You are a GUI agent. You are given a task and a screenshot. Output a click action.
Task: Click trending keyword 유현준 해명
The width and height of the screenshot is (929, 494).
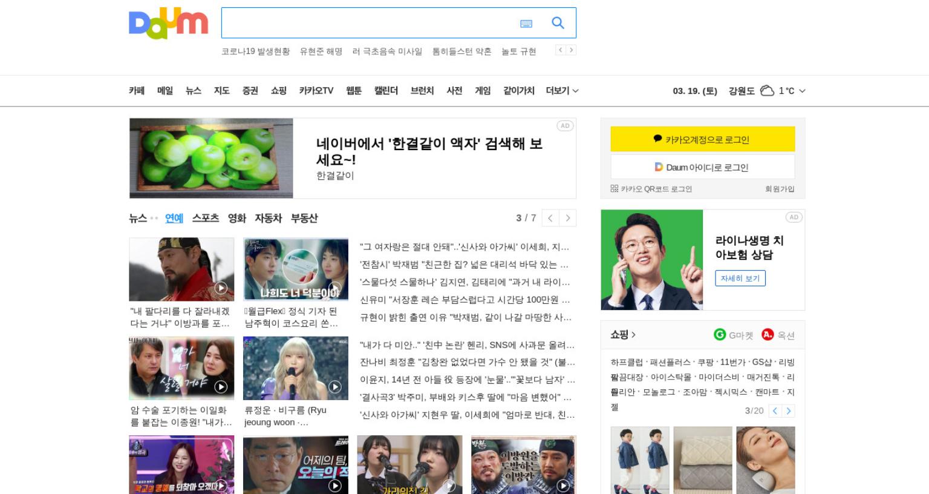(321, 51)
